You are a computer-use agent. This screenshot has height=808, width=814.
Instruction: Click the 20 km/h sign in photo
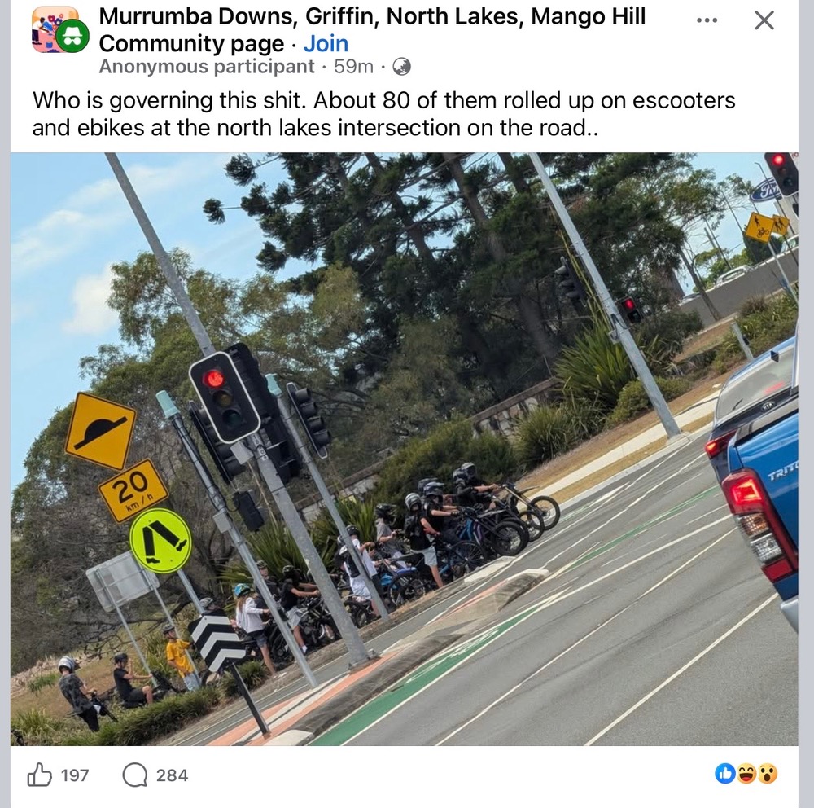click(x=133, y=490)
